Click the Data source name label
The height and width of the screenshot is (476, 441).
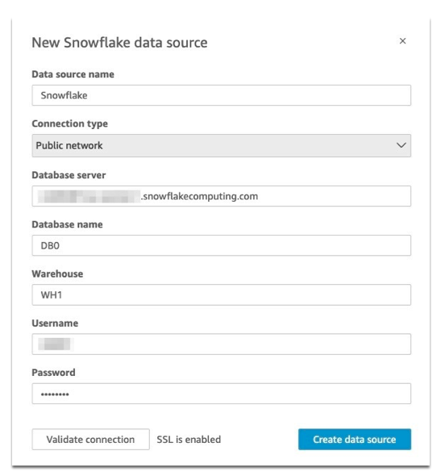point(73,74)
